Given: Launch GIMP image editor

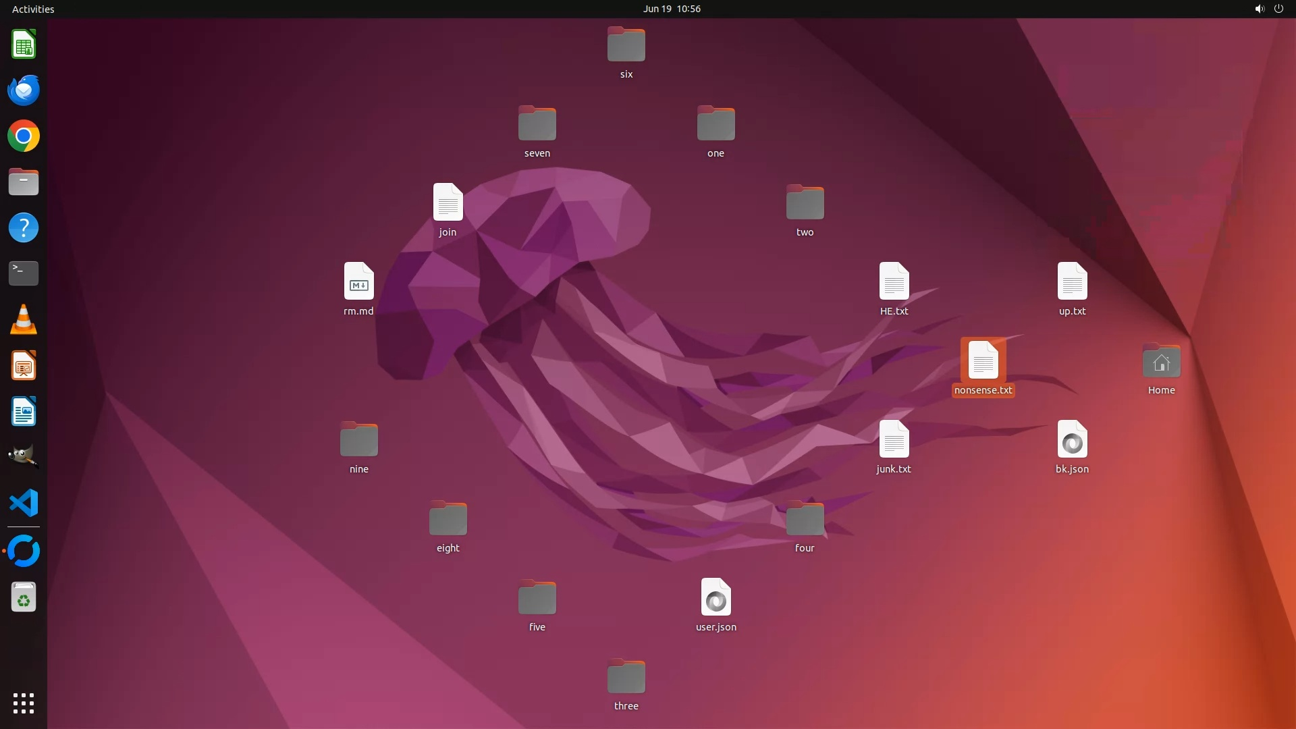Looking at the screenshot, I should [24, 456].
